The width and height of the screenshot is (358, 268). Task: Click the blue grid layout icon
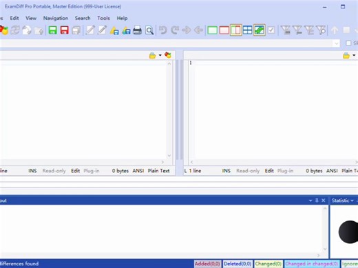pos(247,30)
